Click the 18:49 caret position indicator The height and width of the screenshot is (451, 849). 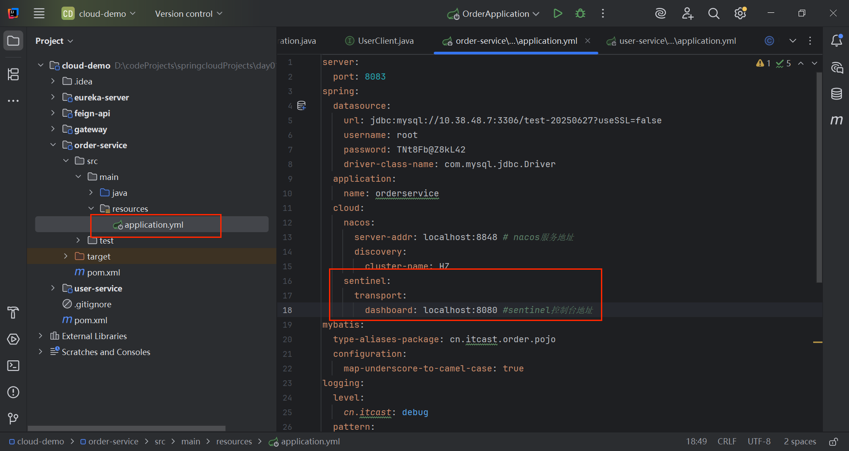point(696,441)
